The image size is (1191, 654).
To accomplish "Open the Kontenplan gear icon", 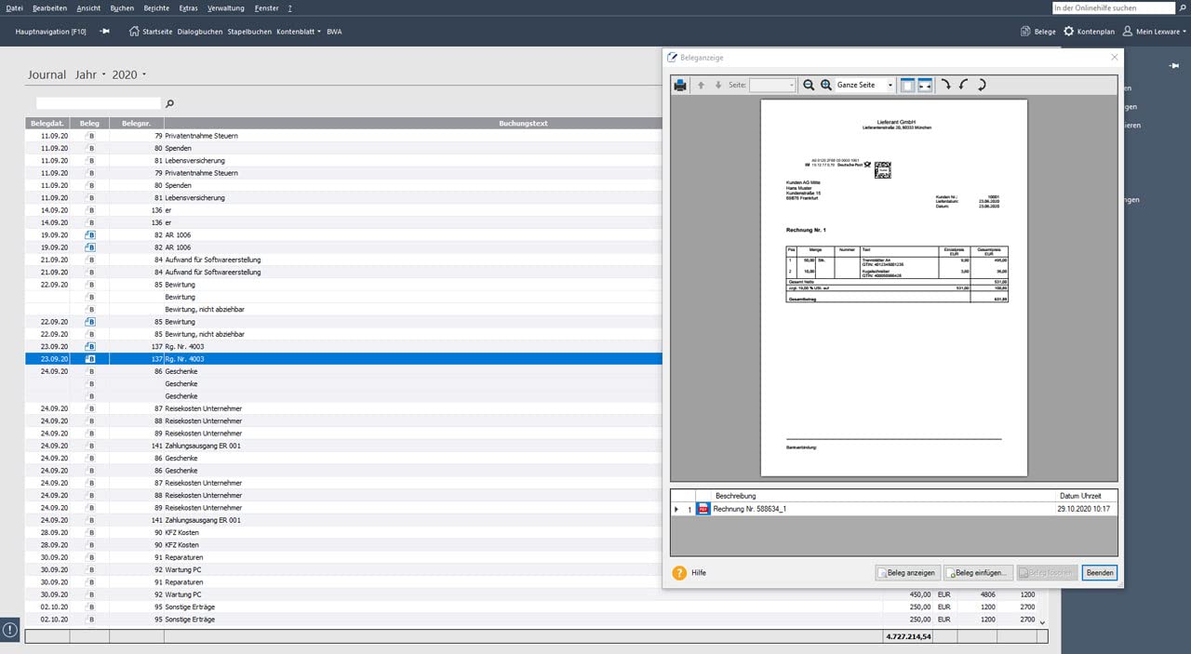I will point(1068,31).
